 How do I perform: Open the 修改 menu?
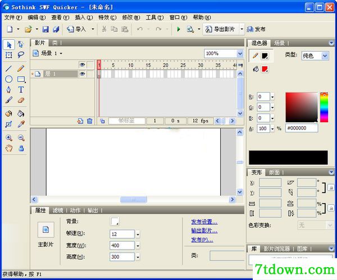[x=131, y=17]
